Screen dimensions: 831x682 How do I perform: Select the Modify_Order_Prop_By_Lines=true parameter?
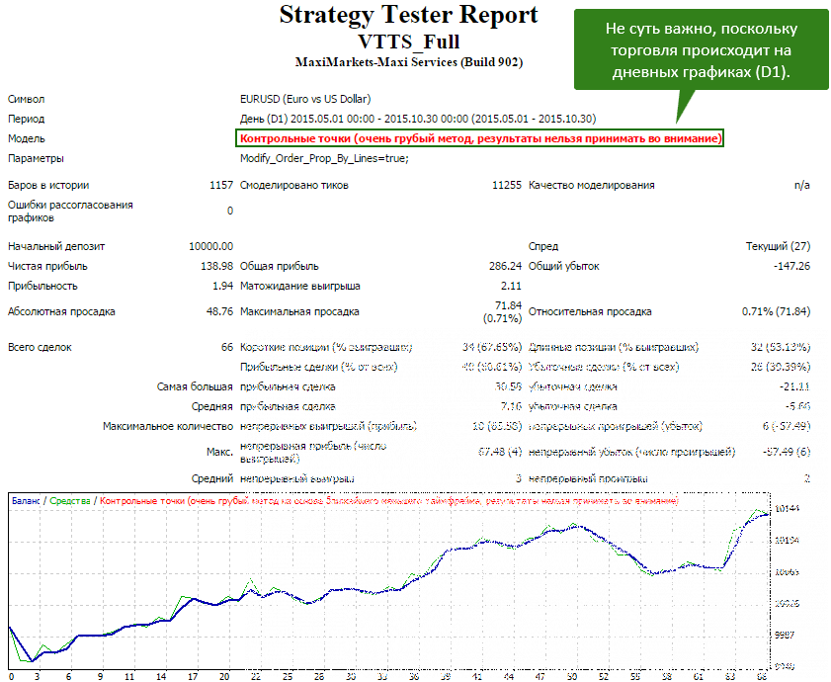[x=324, y=158]
